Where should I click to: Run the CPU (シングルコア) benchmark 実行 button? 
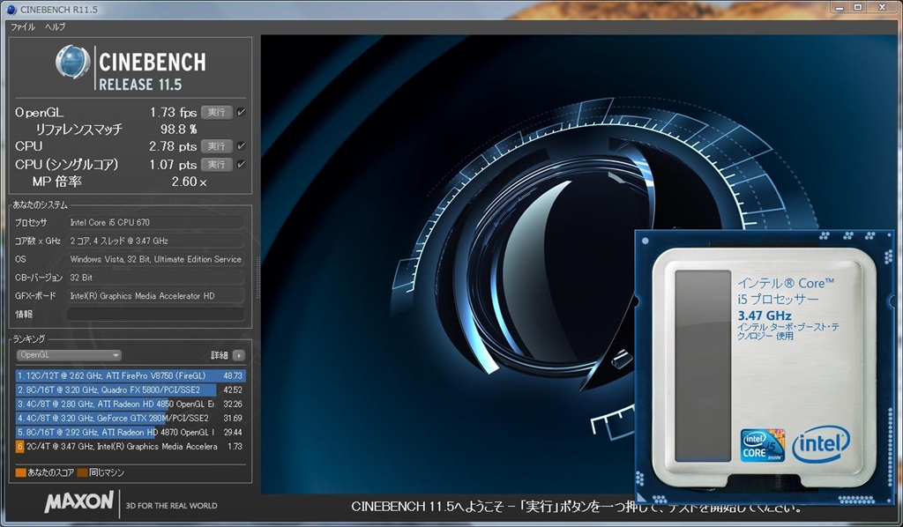(x=215, y=164)
